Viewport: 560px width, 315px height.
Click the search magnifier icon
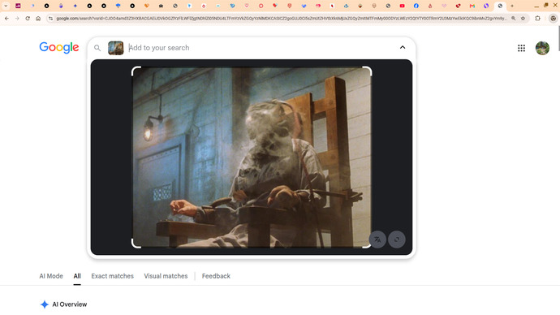[97, 48]
